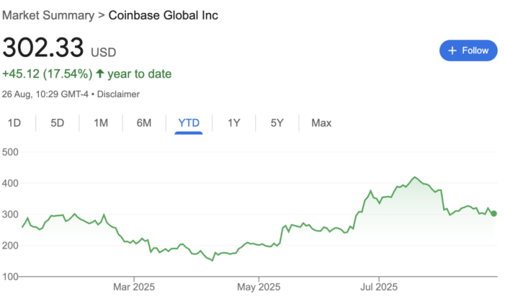Viewport: 505px width, 304px height.
Task: Click the May 2025 axis marker
Action: [x=258, y=287]
